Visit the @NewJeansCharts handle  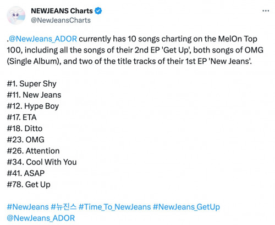(x=61, y=20)
